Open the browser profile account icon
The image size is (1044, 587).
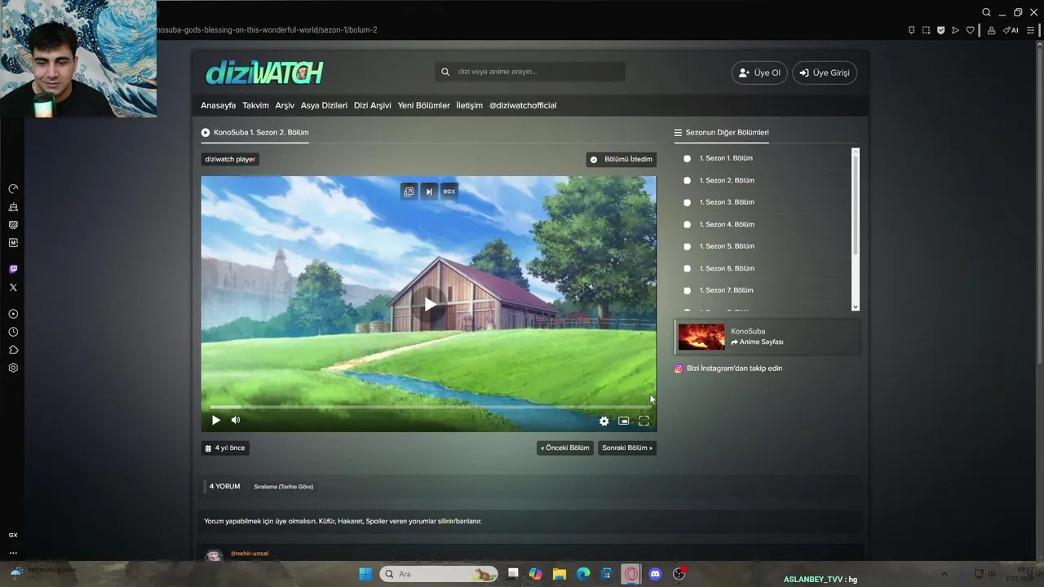(x=991, y=30)
